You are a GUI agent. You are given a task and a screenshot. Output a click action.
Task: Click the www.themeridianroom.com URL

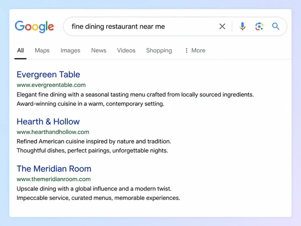(54, 179)
